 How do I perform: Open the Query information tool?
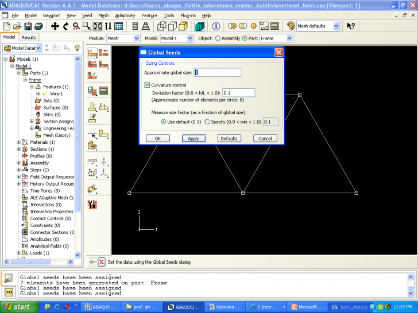tap(216, 26)
